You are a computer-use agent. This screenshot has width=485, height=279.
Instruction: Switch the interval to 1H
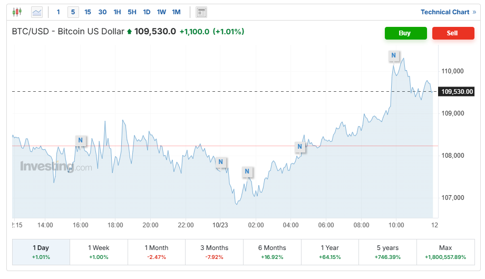(117, 12)
